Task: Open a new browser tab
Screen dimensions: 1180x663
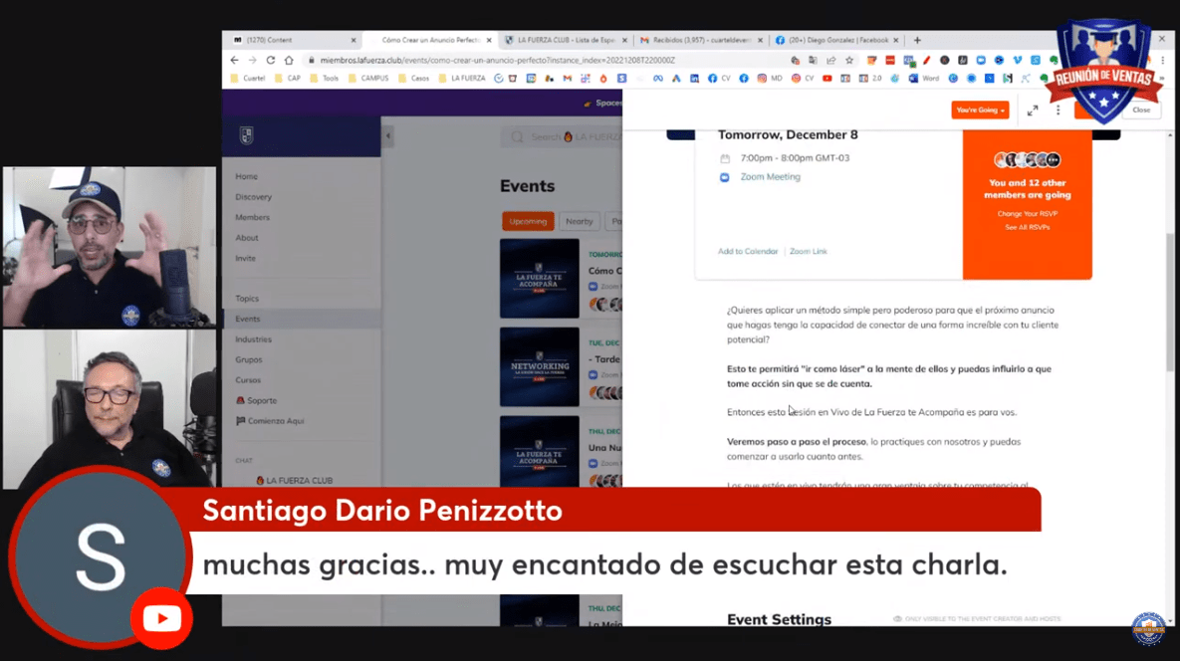Action: click(x=917, y=40)
